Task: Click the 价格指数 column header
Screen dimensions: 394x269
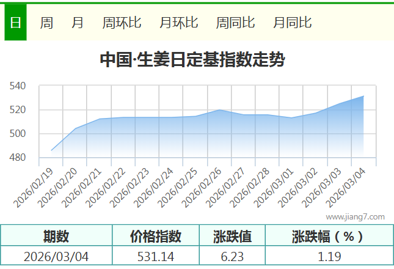Action: pos(156,236)
